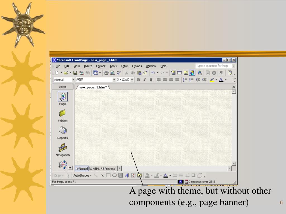Switch to Page view in Views bar
The width and height of the screenshot is (286, 214).
coord(63,99)
